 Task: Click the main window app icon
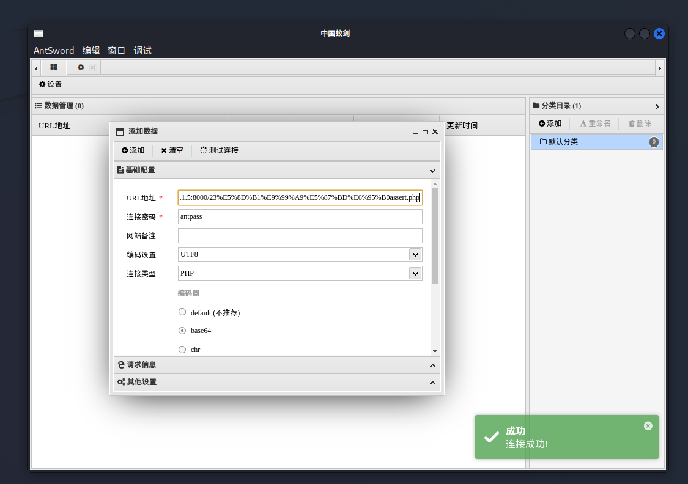[39, 34]
